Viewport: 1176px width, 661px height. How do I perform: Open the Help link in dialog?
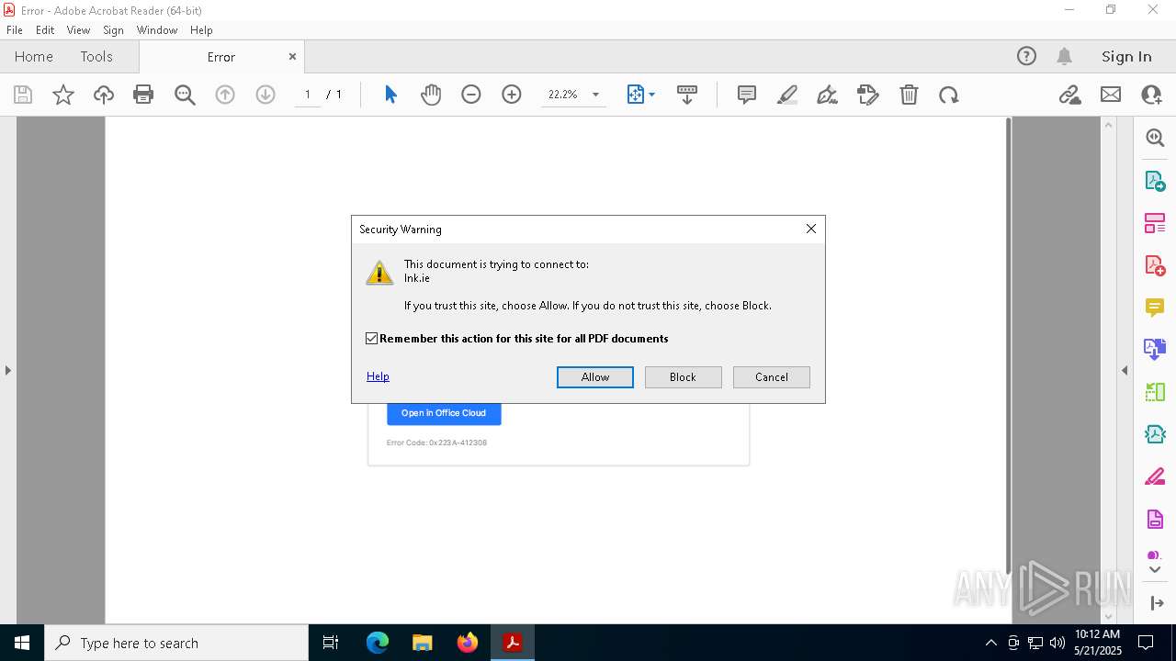click(x=378, y=376)
